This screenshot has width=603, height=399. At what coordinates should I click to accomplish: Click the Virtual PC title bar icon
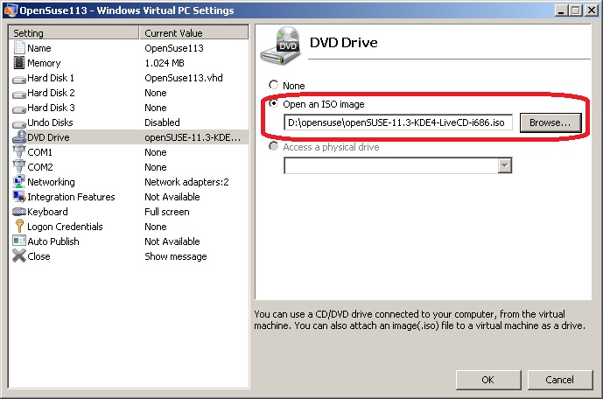(x=10, y=10)
